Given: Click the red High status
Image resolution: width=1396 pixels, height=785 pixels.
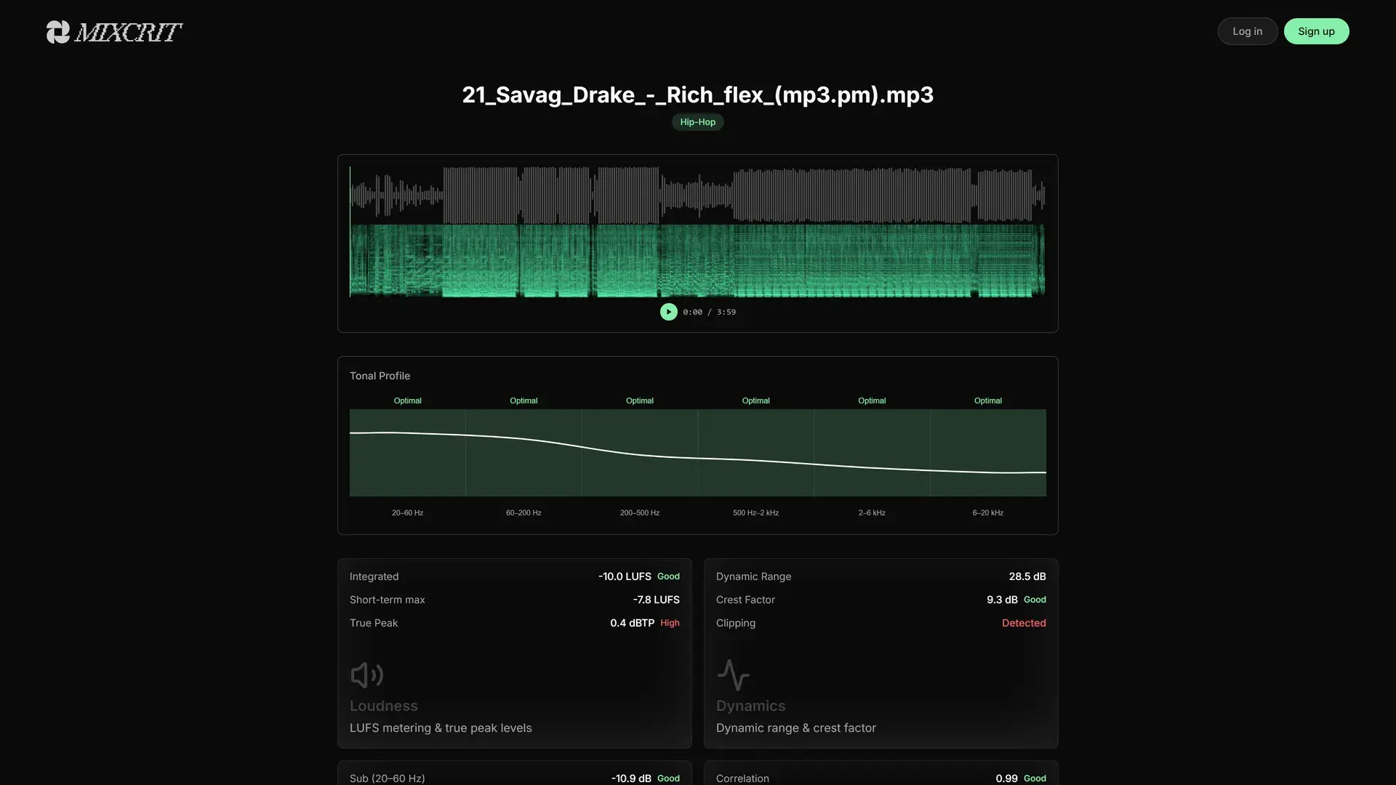Looking at the screenshot, I should (670, 623).
